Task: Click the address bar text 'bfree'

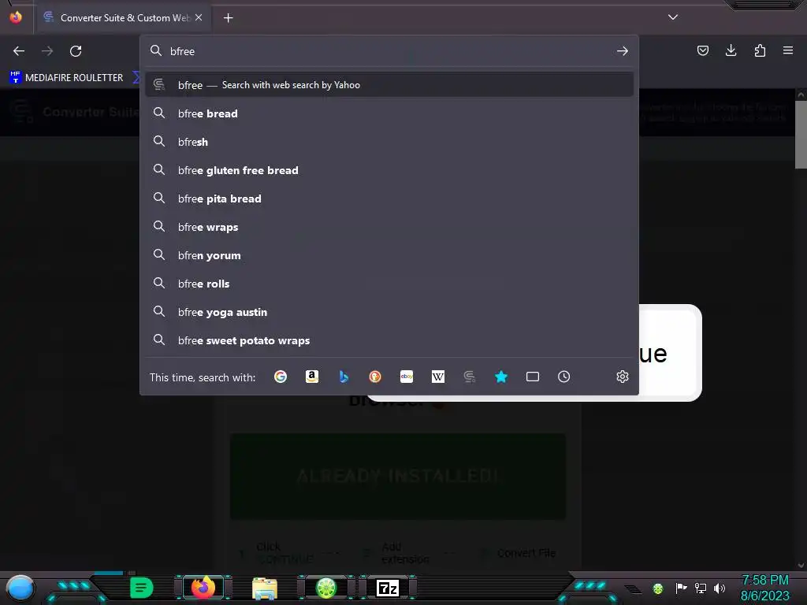Action: click(182, 51)
